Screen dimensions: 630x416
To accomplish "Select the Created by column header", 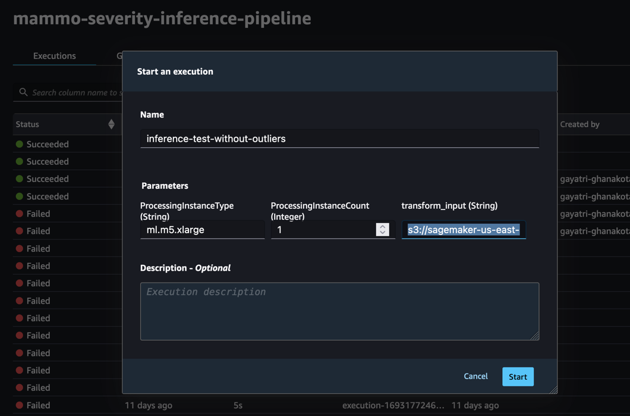I will tap(579, 124).
